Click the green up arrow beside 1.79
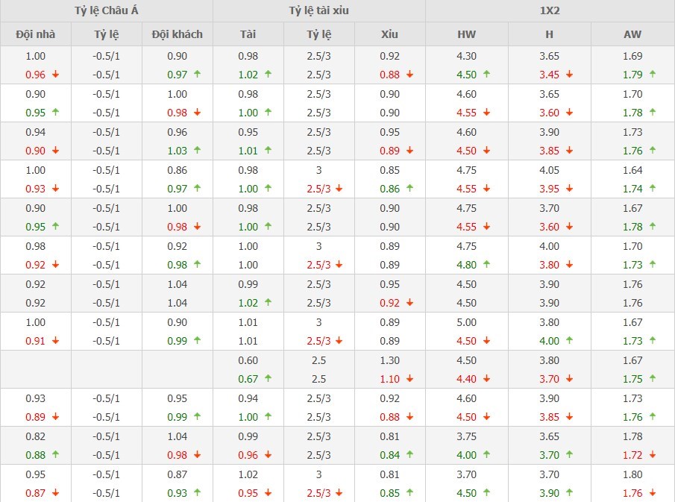 coord(653,74)
